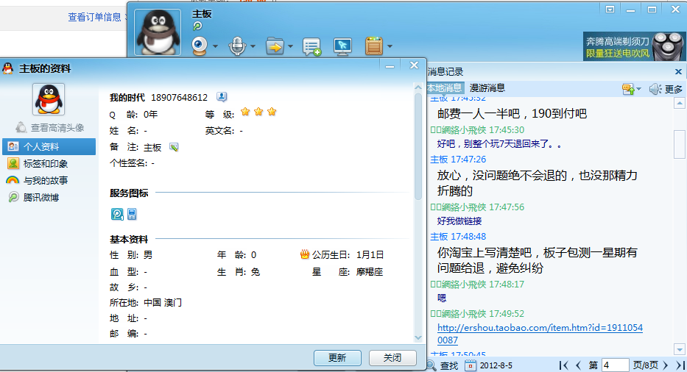Click the calendar icon next to 2012-8-5
This screenshot has width=687, height=372.
pos(471,365)
